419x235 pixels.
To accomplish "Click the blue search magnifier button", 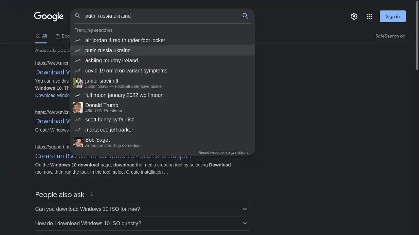I will [x=245, y=16].
